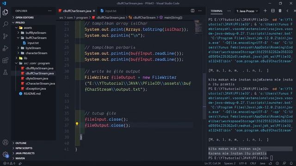Expand the NPM SCRIPTS section
This screenshot has height=166, width=296.
(x=33, y=148)
